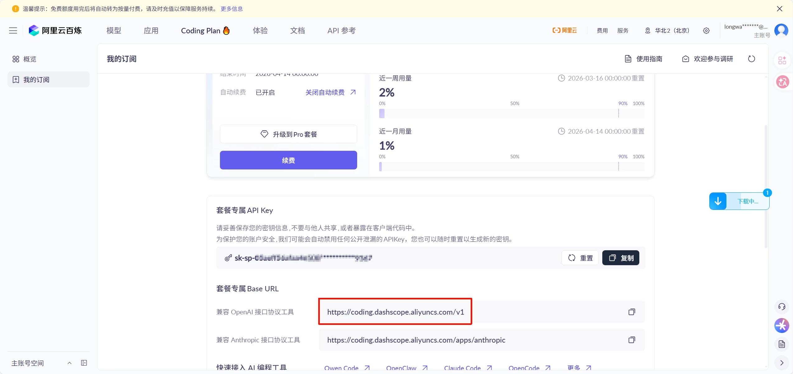Open the settings gear icon
793x374 pixels.
[x=706, y=30]
